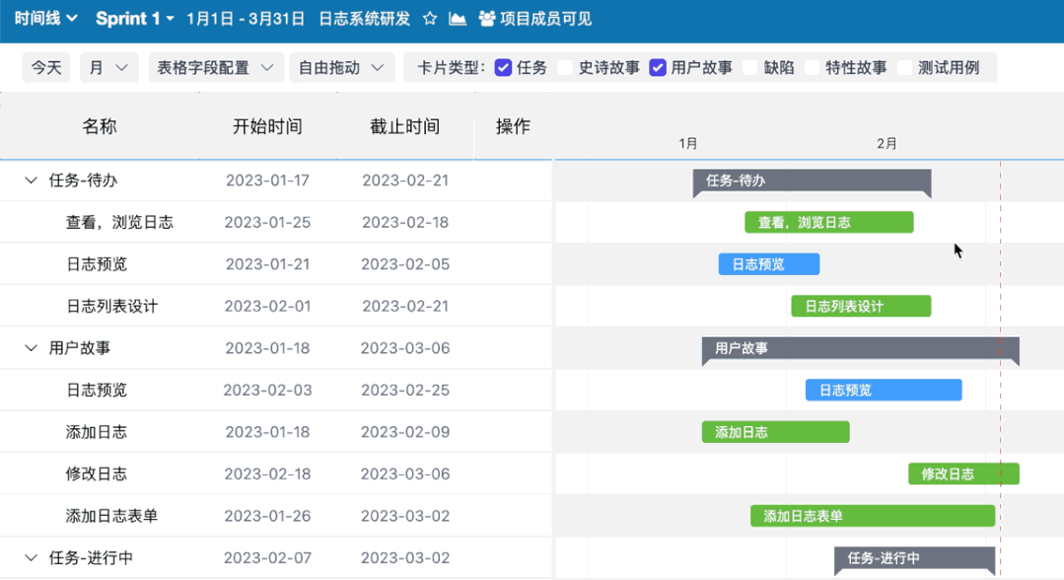This screenshot has width=1064, height=580.
Task: Click start date 2023-01-25
Action: (267, 222)
